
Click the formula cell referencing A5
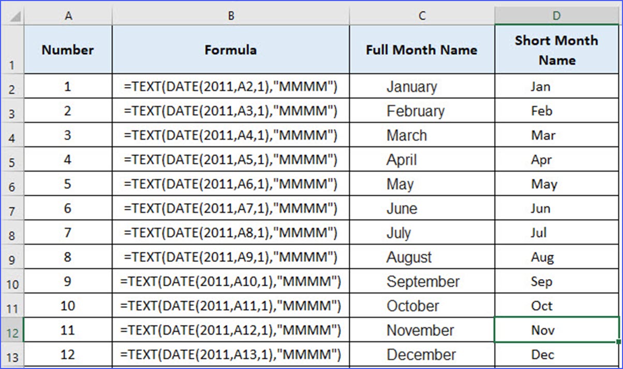231,160
